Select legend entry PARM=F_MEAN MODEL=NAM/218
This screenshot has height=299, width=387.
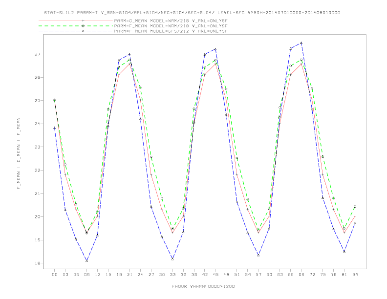pyautogui.click(x=171, y=26)
